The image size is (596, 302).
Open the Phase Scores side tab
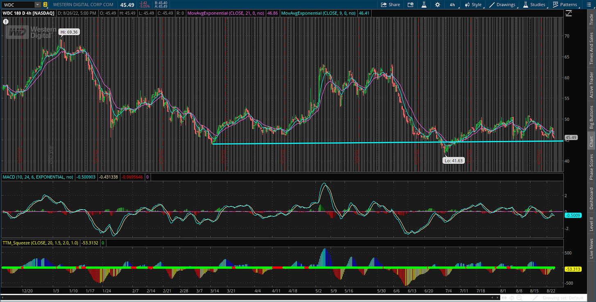tap(591, 167)
